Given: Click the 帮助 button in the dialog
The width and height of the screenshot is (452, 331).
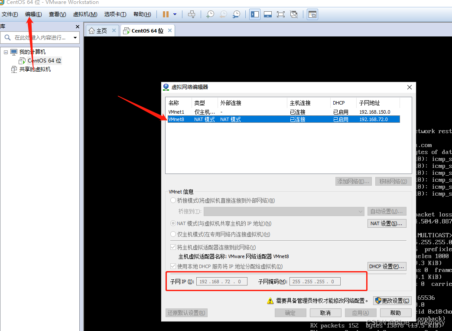Looking at the screenshot, I should [x=396, y=313].
